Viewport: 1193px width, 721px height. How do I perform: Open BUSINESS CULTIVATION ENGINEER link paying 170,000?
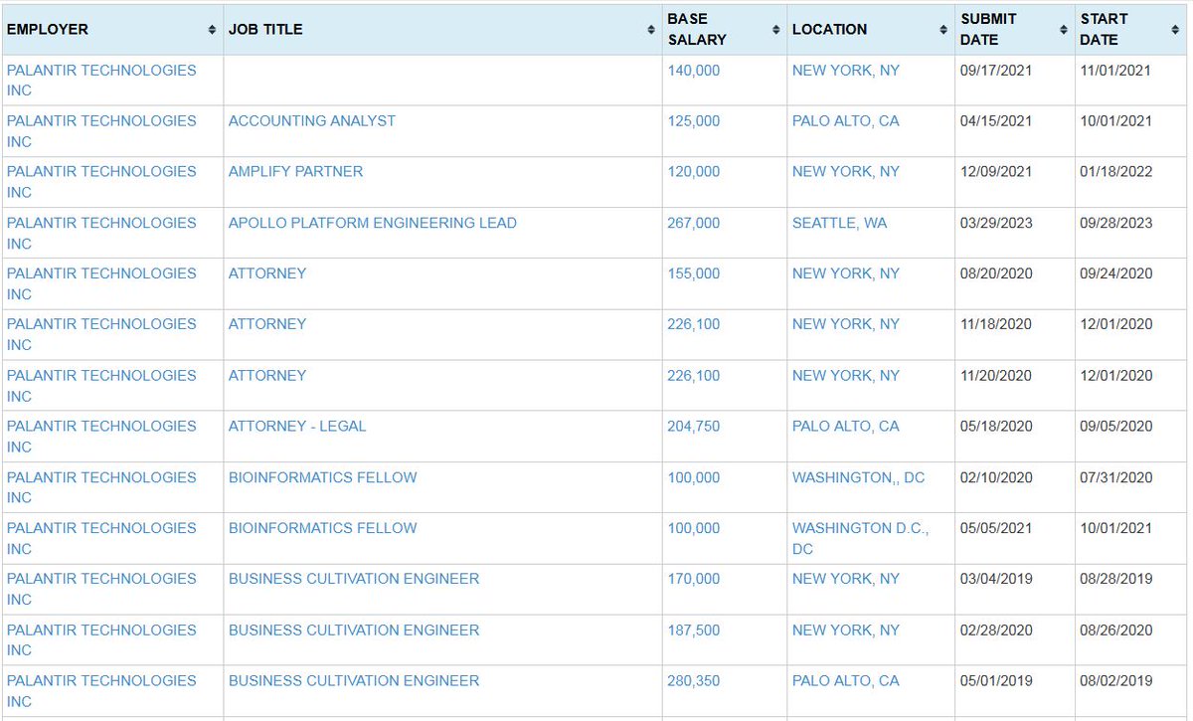click(x=354, y=578)
